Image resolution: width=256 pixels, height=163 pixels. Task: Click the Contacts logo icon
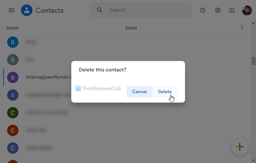(x=27, y=10)
